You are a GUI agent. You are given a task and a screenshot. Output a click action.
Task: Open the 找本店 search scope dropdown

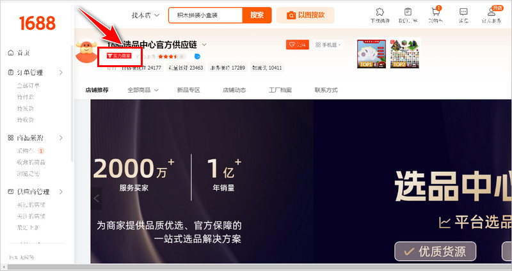point(145,15)
